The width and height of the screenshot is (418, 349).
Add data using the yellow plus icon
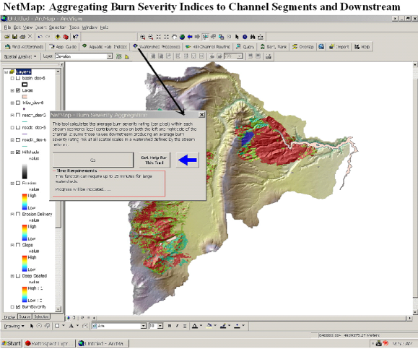coord(58,37)
